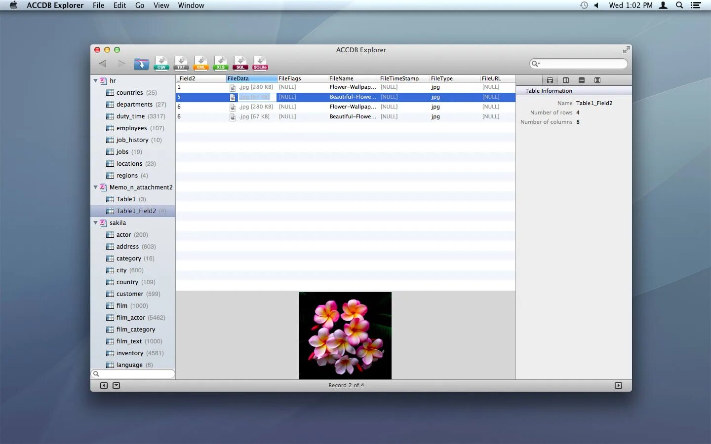The image size is (711, 444).
Task: Click the toolbar search field
Action: tap(578, 64)
